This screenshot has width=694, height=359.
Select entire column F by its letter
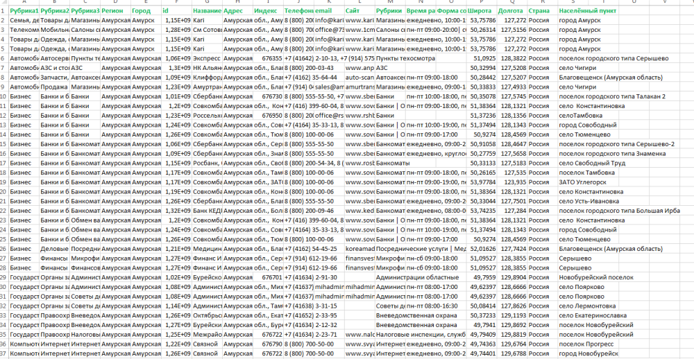coord(176,3)
